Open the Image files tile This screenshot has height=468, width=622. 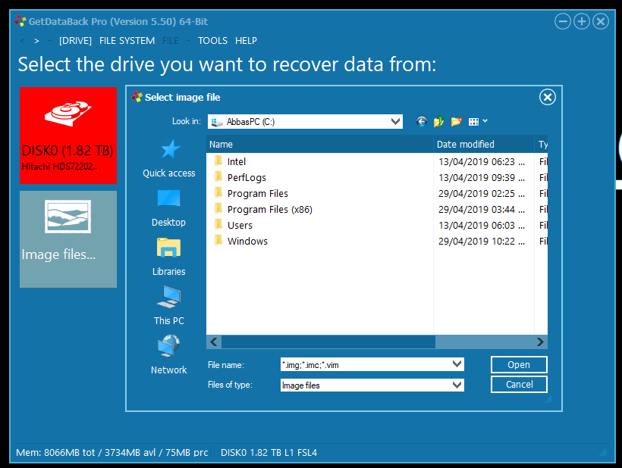pos(68,239)
